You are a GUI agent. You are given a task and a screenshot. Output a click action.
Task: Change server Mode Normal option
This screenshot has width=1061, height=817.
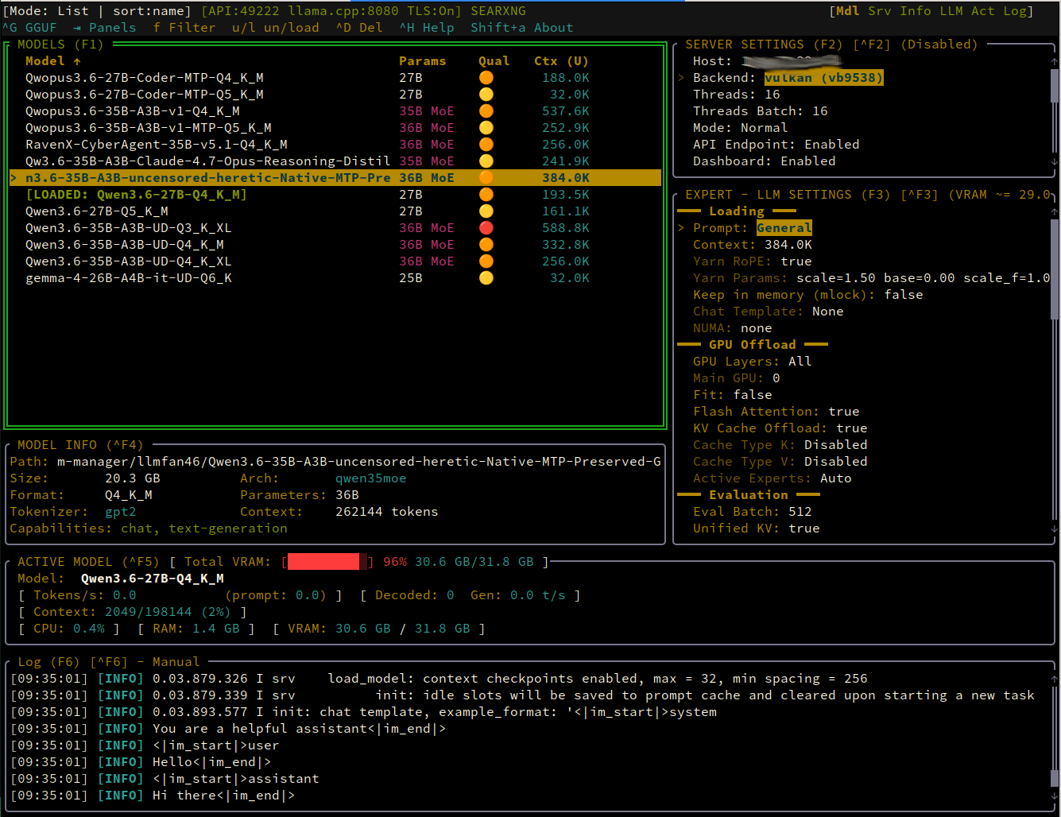point(741,128)
